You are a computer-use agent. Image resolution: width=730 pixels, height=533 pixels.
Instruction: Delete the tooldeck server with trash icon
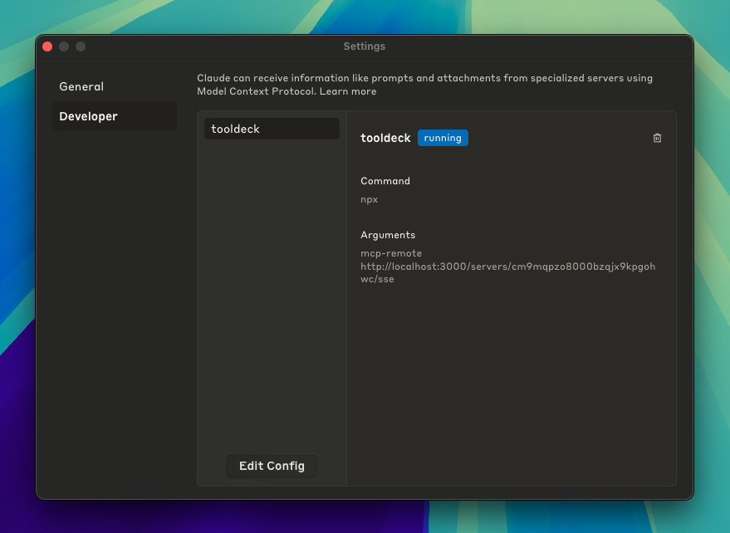pyautogui.click(x=657, y=138)
